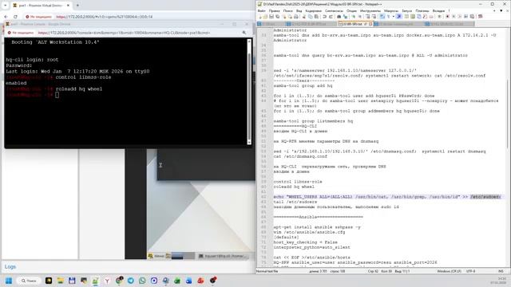Viewport: 511px width, 287px height.
Task: Click the Save icon in Notepad++ toolbar
Action: click(x=271, y=16)
